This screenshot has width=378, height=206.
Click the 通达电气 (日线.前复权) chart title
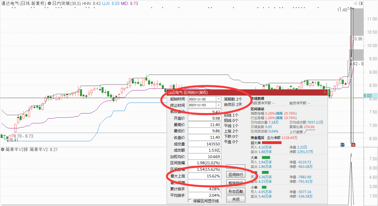tap(24, 3)
